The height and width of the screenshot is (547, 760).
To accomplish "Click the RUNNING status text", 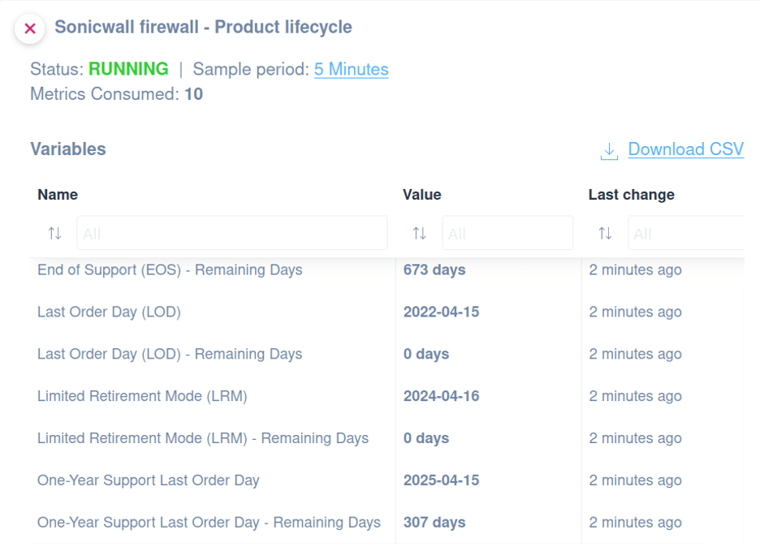I will pos(128,69).
